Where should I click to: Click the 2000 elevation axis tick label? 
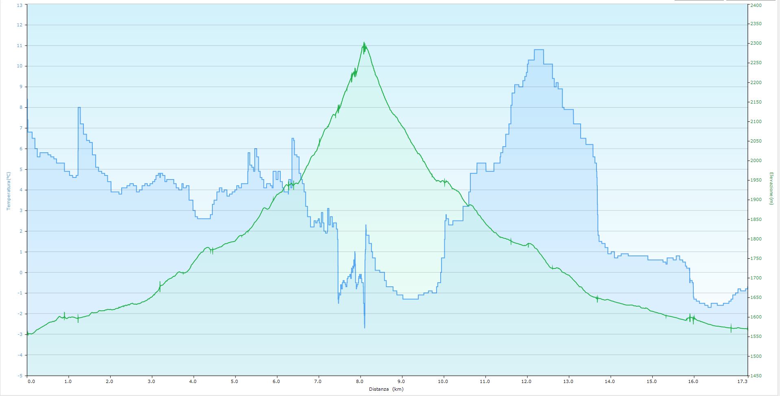click(x=756, y=161)
